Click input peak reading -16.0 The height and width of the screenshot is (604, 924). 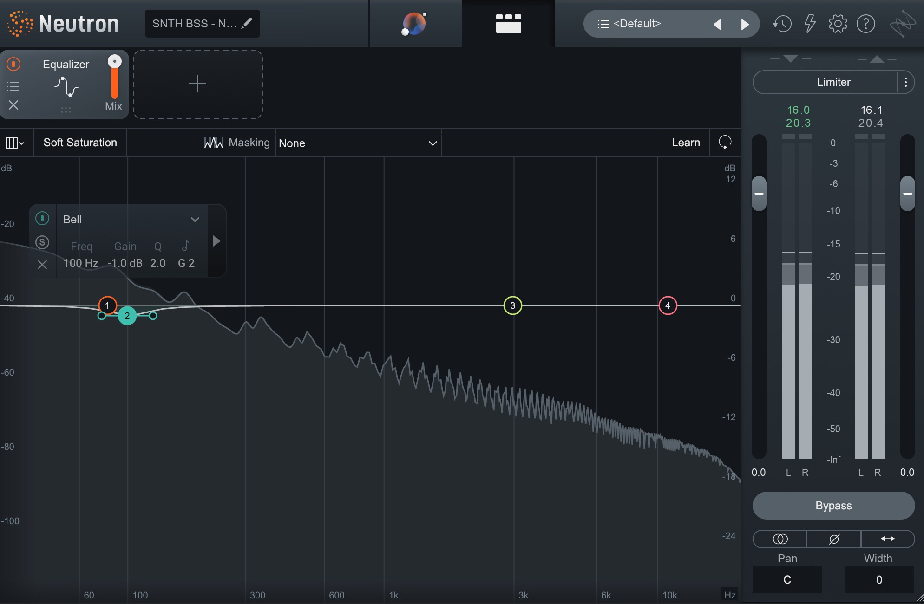[794, 110]
